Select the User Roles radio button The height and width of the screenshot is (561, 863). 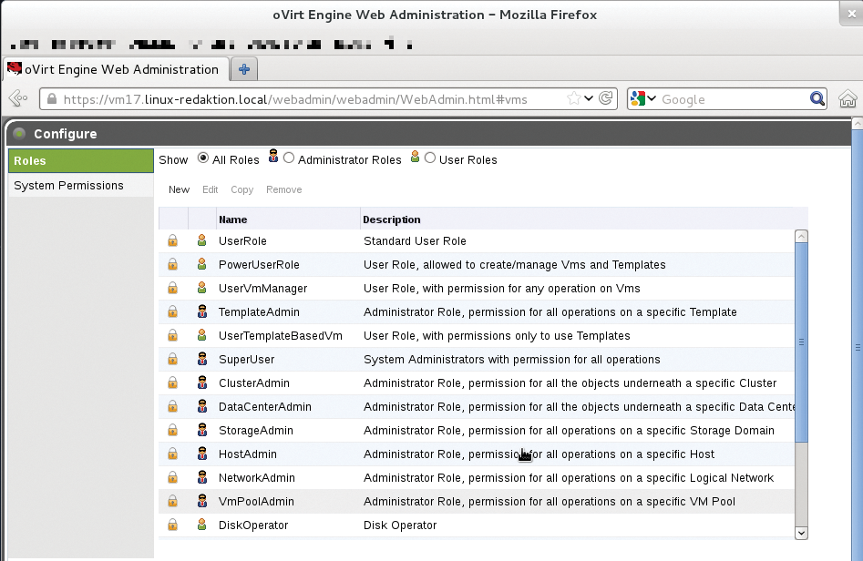tap(429, 158)
